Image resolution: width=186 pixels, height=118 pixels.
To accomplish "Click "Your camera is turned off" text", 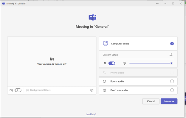I will pyautogui.click(x=52, y=64).
